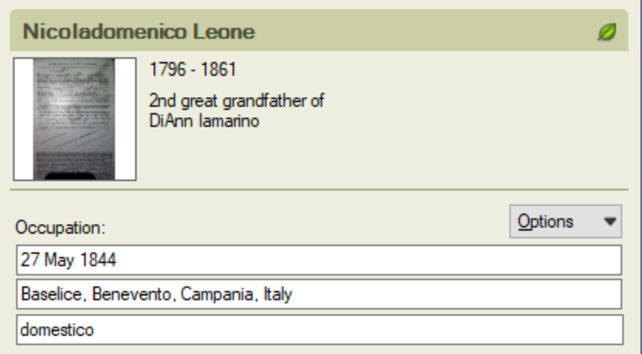Click the white border of the thumbnail
The width and height of the screenshot is (642, 354).
coord(24,119)
